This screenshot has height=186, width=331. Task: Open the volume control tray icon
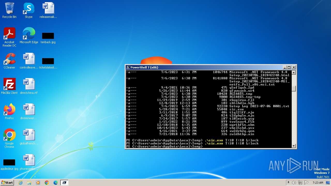coord(294,183)
